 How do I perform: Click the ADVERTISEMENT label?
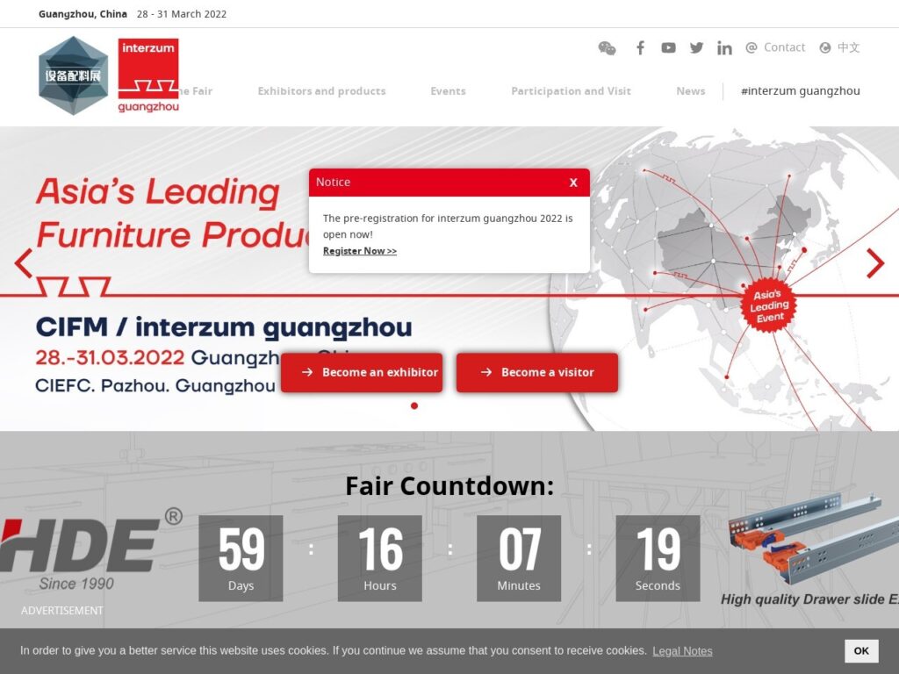pos(62,611)
